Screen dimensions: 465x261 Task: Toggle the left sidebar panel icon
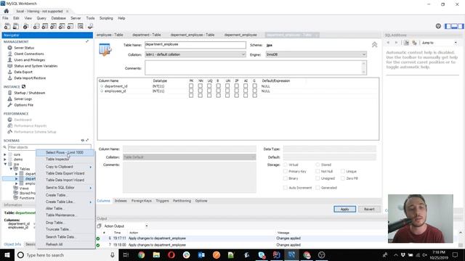[x=448, y=26]
